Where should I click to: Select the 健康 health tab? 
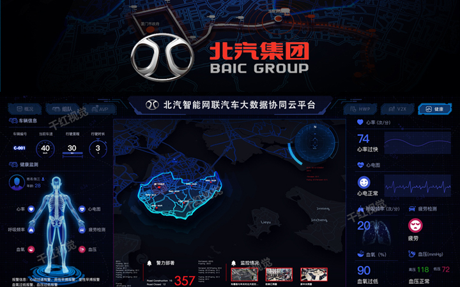click(435, 109)
